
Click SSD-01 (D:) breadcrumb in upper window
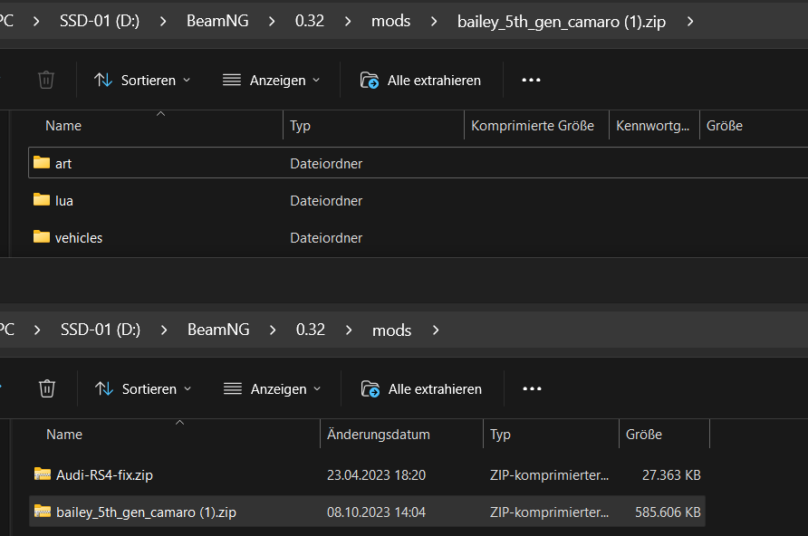pos(100,21)
